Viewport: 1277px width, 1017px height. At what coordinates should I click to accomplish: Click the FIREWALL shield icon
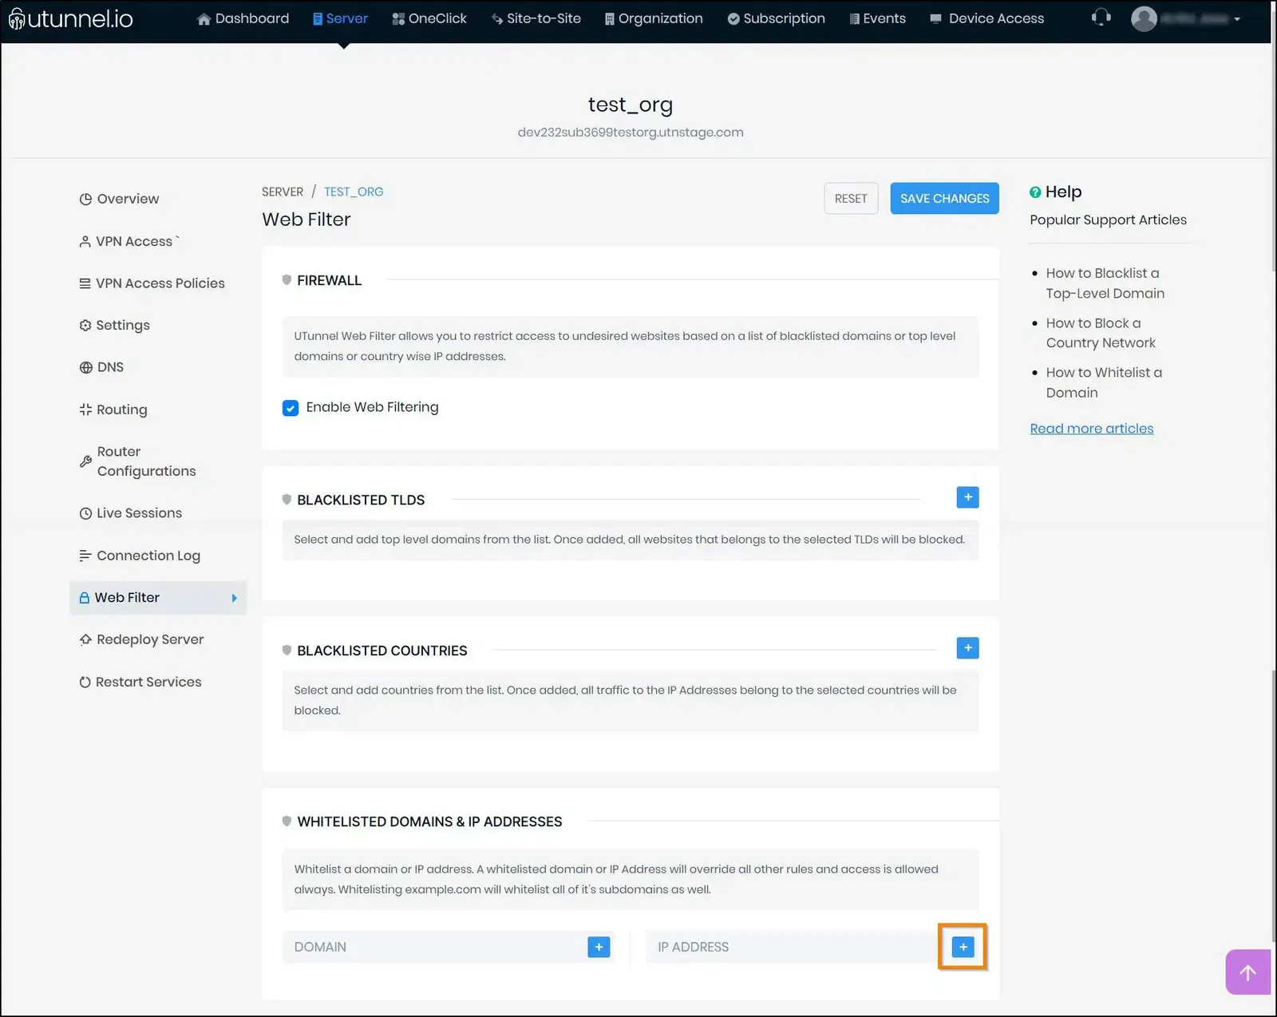(x=287, y=280)
